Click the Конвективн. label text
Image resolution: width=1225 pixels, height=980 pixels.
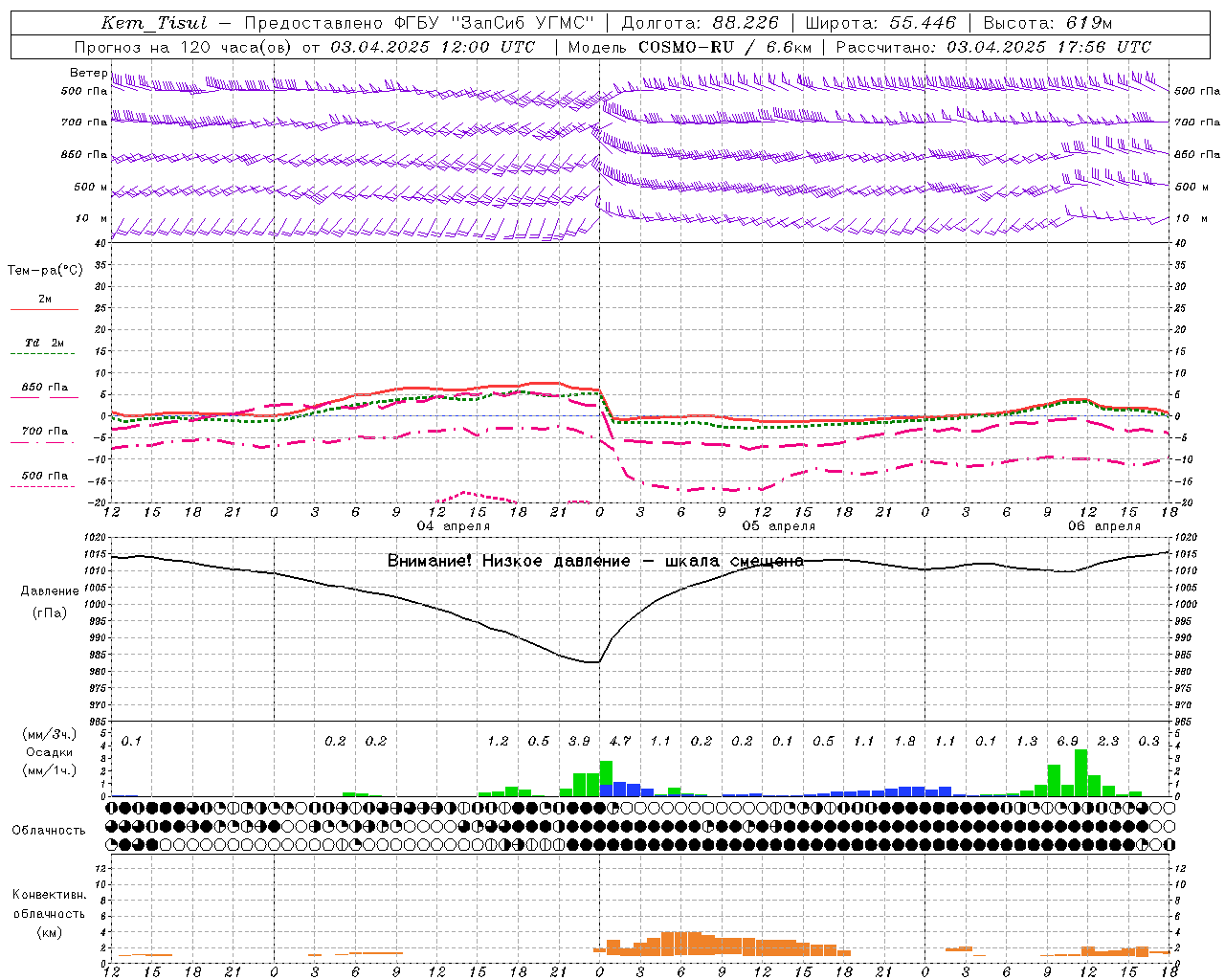click(x=49, y=895)
